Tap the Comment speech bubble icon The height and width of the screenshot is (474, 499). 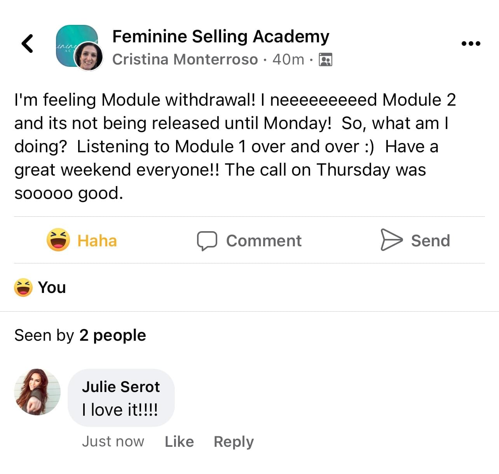coord(207,240)
